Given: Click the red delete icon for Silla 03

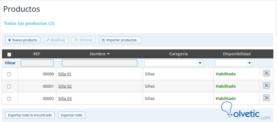Looking at the screenshot, I should 266,98.
